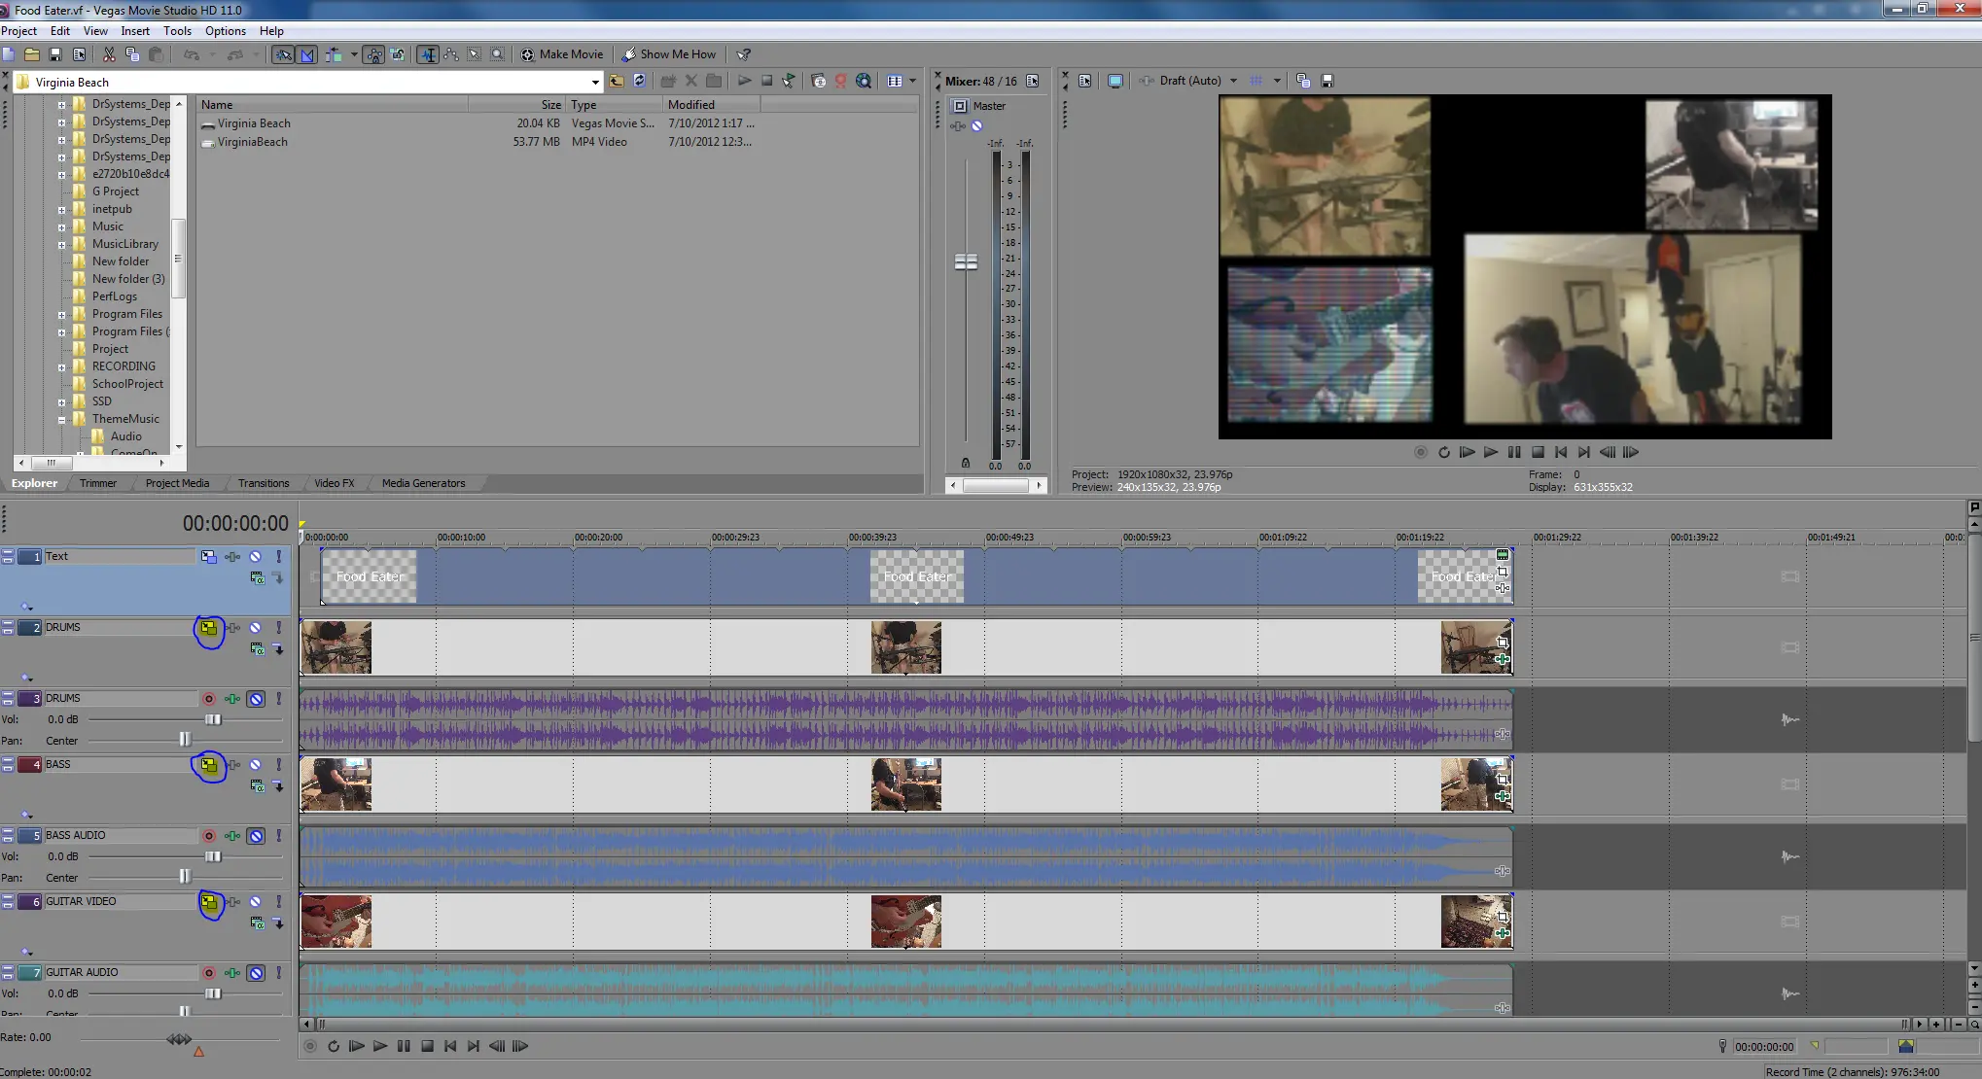Toggle Ignore Event Grouping
Screen dimensions: 1982x1079
(x=398, y=54)
